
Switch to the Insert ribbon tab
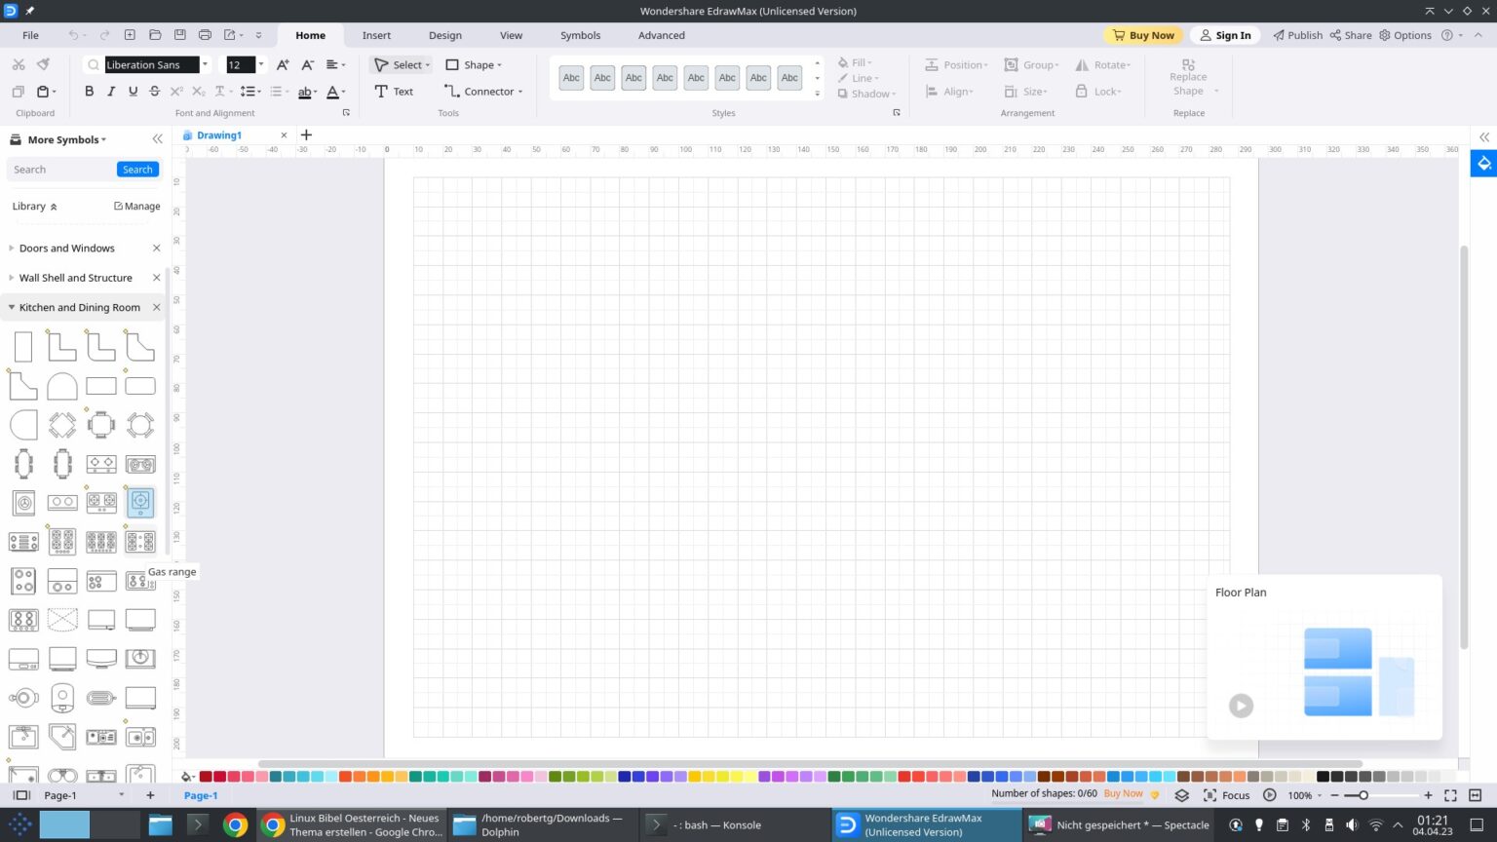click(x=376, y=35)
